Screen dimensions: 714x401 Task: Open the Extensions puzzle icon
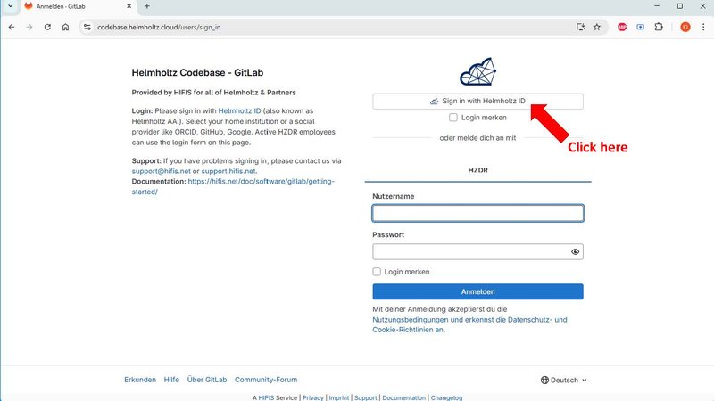[x=659, y=28]
